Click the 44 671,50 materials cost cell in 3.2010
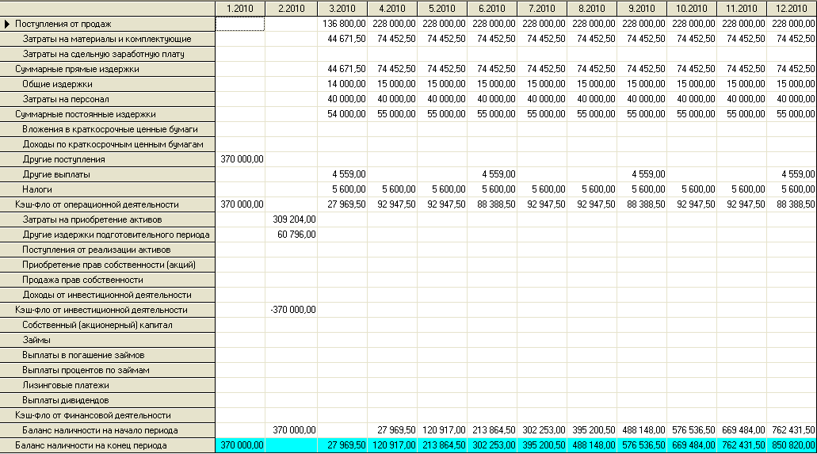The image size is (817, 454). [342, 39]
